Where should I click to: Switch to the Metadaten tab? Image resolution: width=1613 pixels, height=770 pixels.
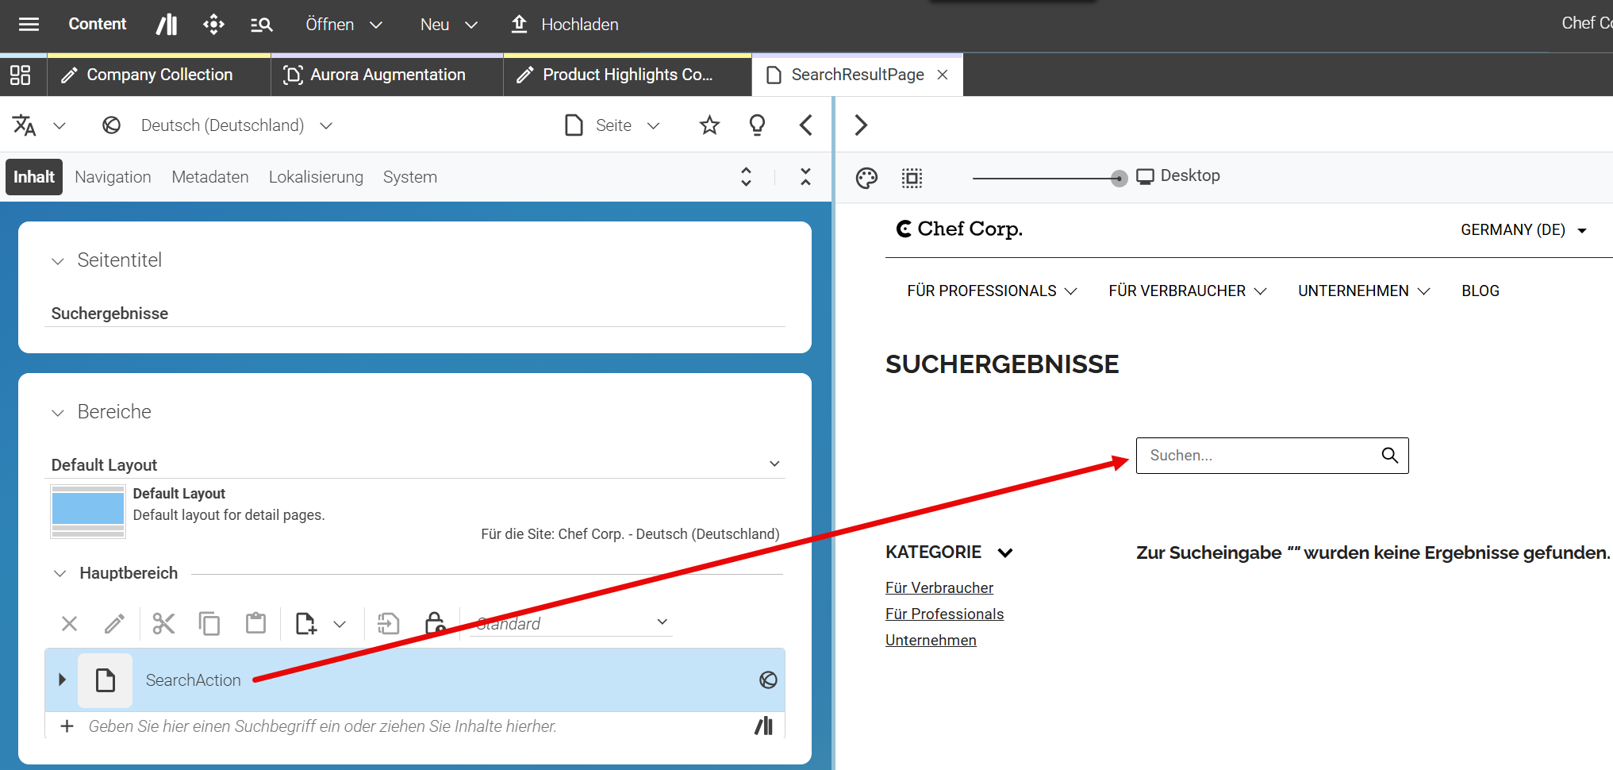coord(210,177)
